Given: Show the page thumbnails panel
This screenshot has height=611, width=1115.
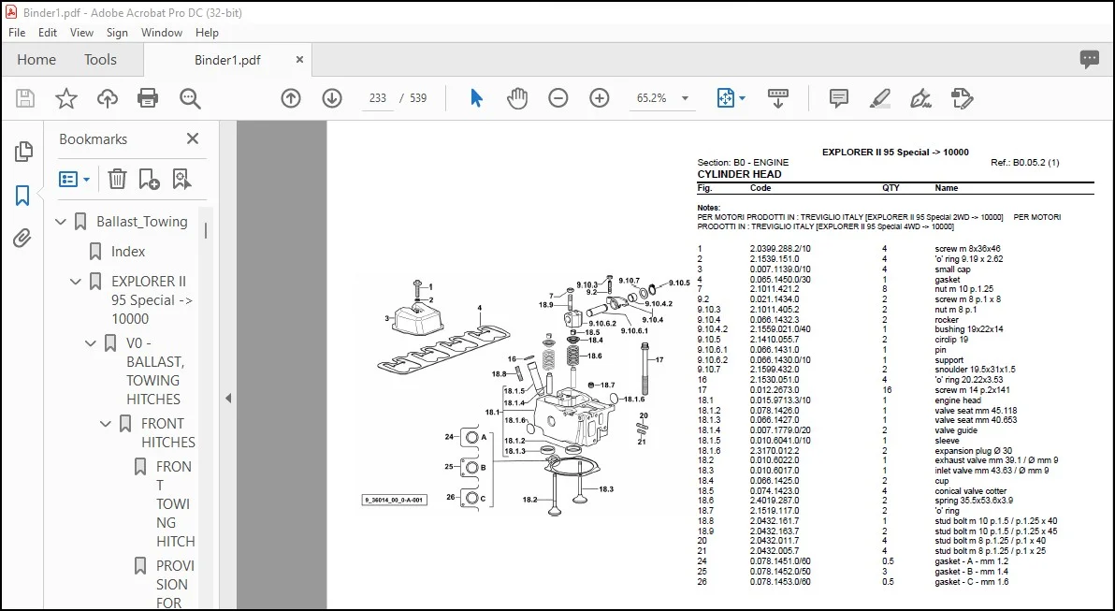Looking at the screenshot, I should 23,151.
